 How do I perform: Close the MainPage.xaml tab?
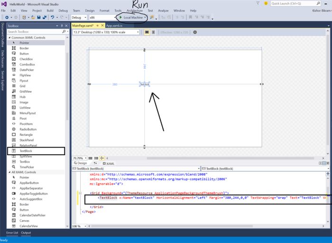(x=102, y=26)
